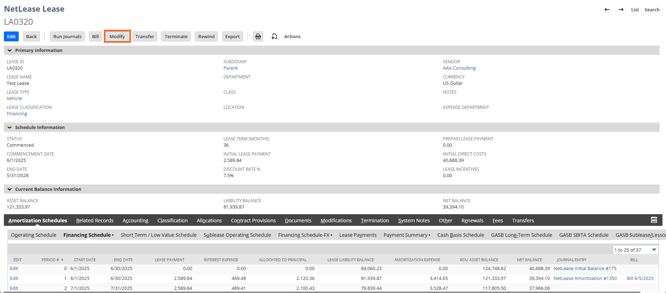Open NetLease Amortization #1350 journal
This screenshot has height=293, width=666.
(585, 278)
